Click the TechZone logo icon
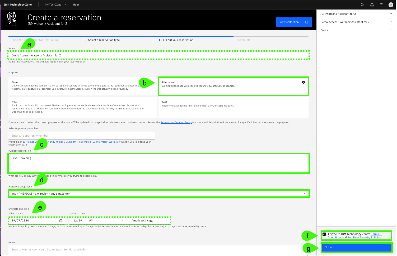The height and width of the screenshot is (256, 397). [12, 19]
